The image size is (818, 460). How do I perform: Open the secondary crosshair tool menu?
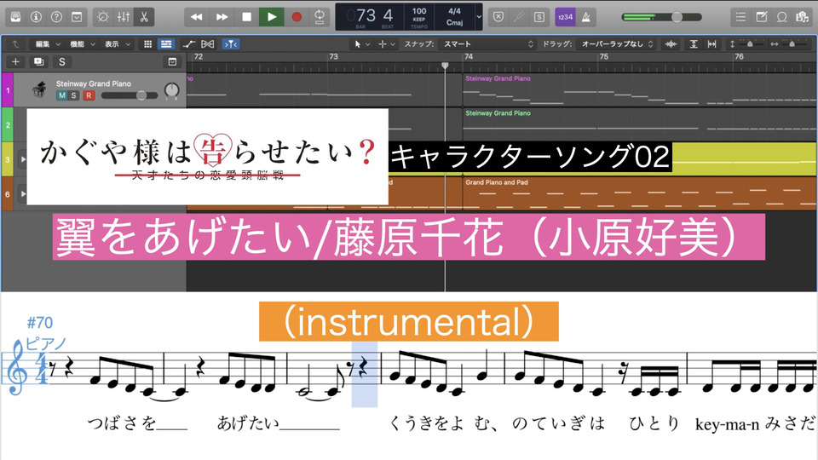tap(386, 44)
